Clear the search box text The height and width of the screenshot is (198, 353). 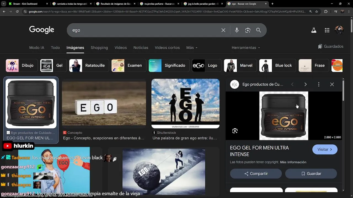[x=223, y=30]
